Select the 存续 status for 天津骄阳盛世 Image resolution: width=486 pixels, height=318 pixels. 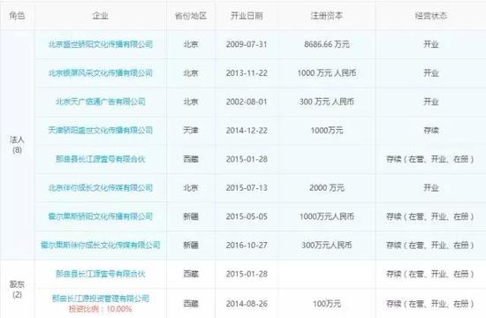pos(431,130)
